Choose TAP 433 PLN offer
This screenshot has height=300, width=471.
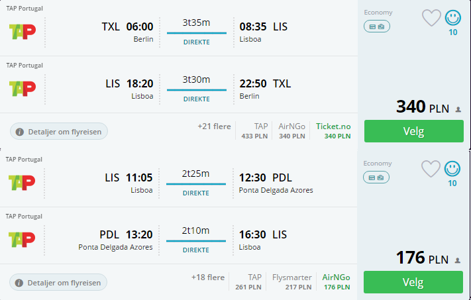pos(254,131)
